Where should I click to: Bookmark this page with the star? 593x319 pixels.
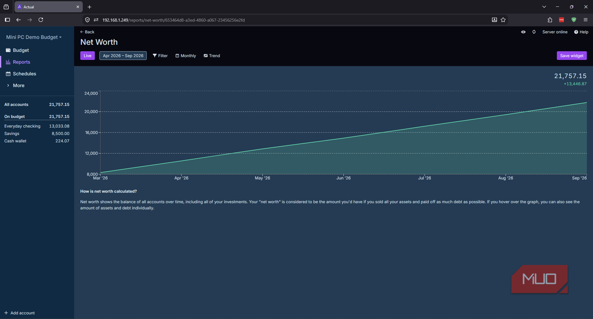503,20
